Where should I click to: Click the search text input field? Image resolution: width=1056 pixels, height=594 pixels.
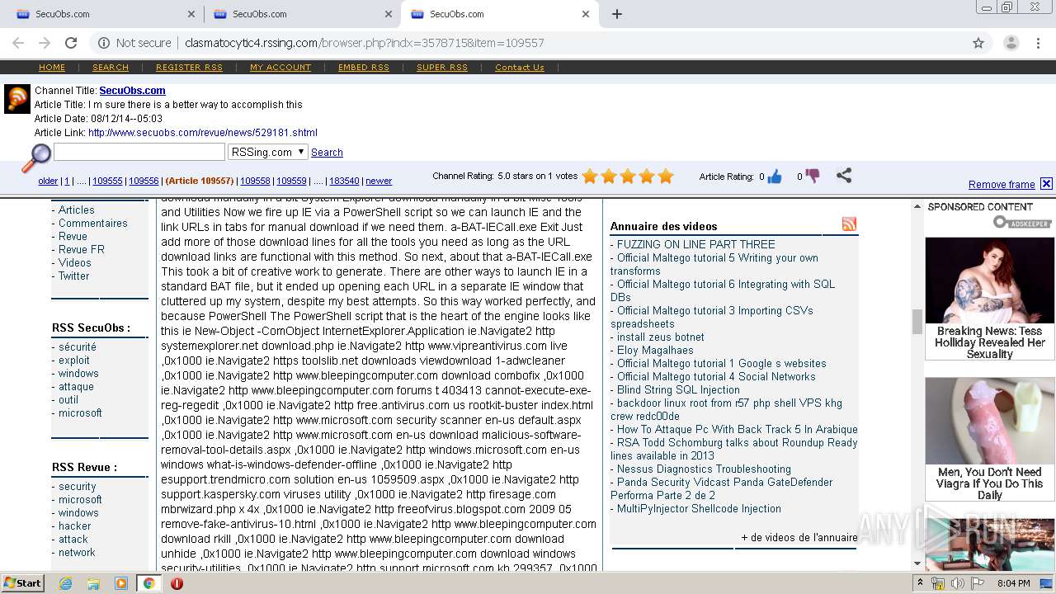point(139,152)
